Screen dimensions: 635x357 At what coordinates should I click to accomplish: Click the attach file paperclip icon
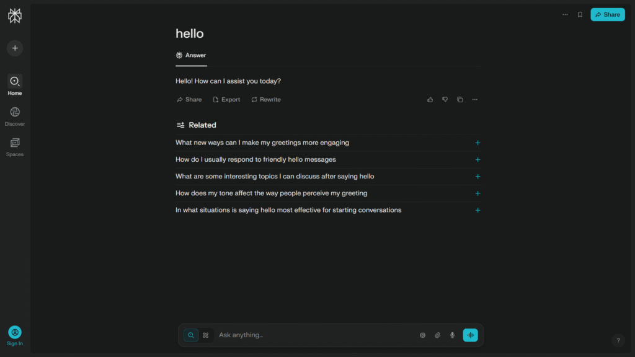pos(437,335)
